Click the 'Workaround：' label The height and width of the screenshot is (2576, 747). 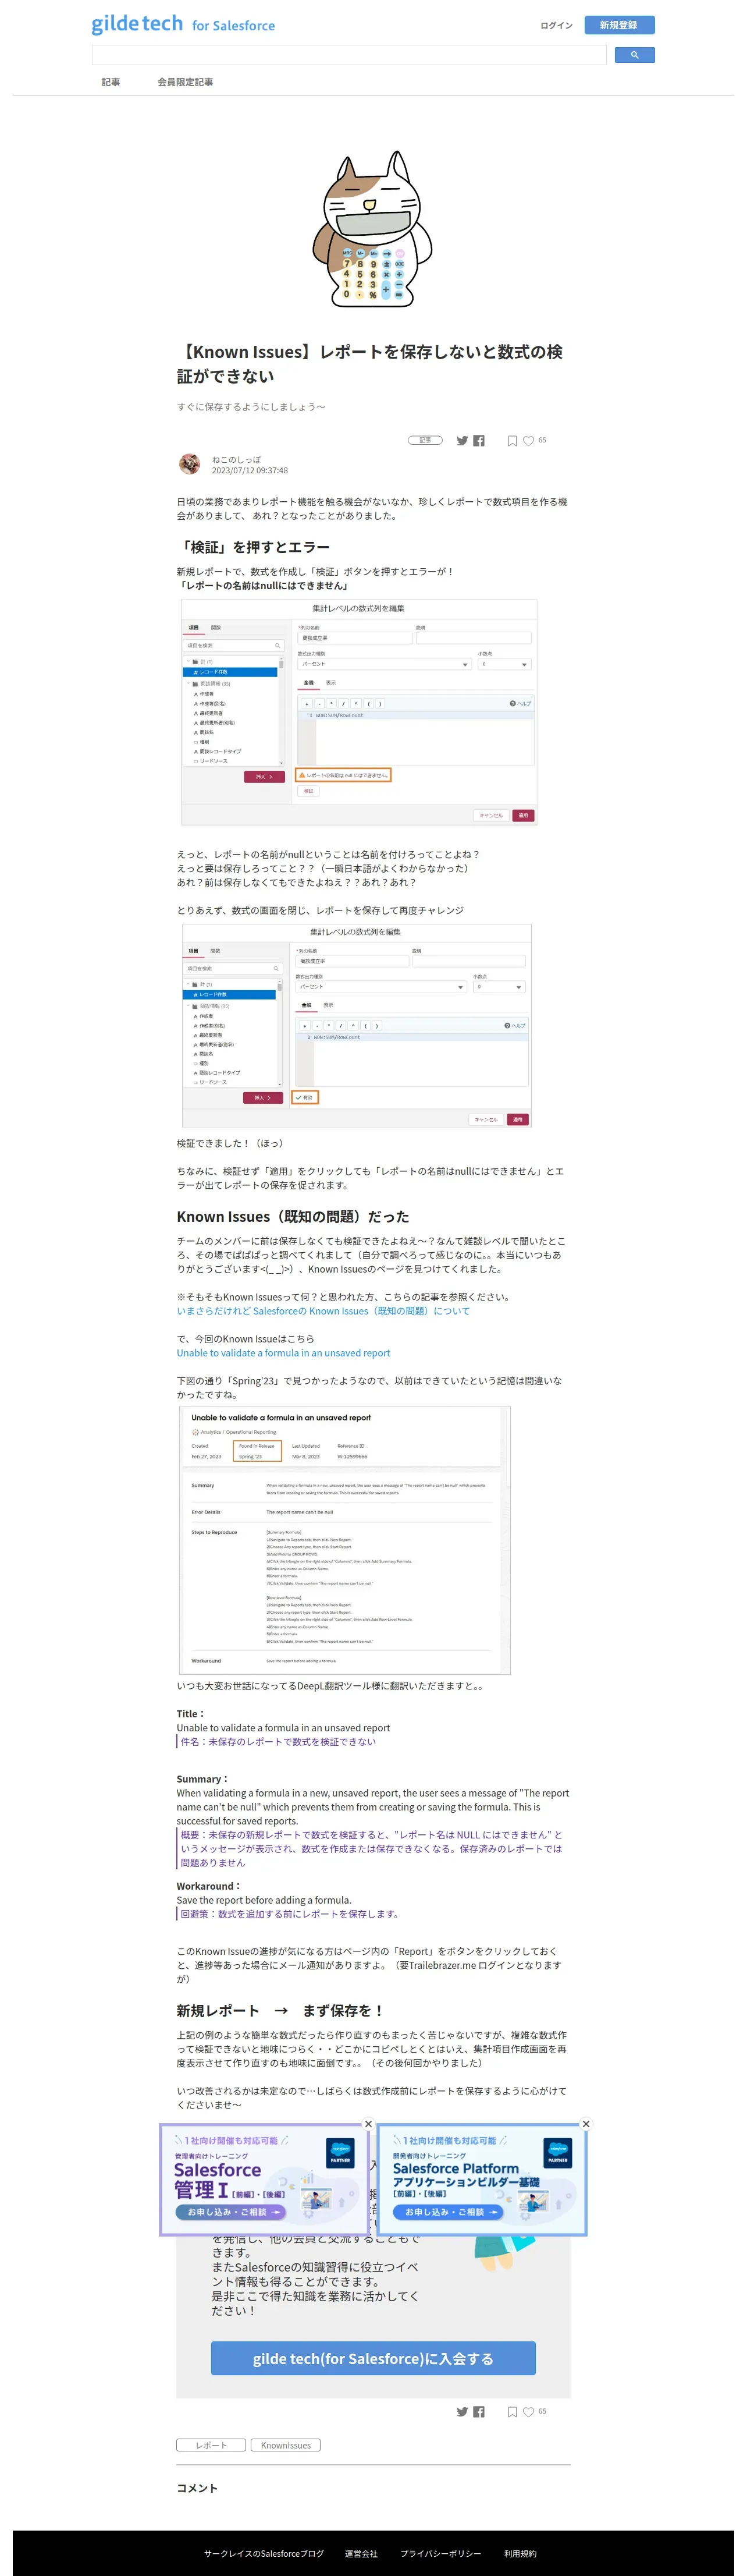pos(209,1885)
